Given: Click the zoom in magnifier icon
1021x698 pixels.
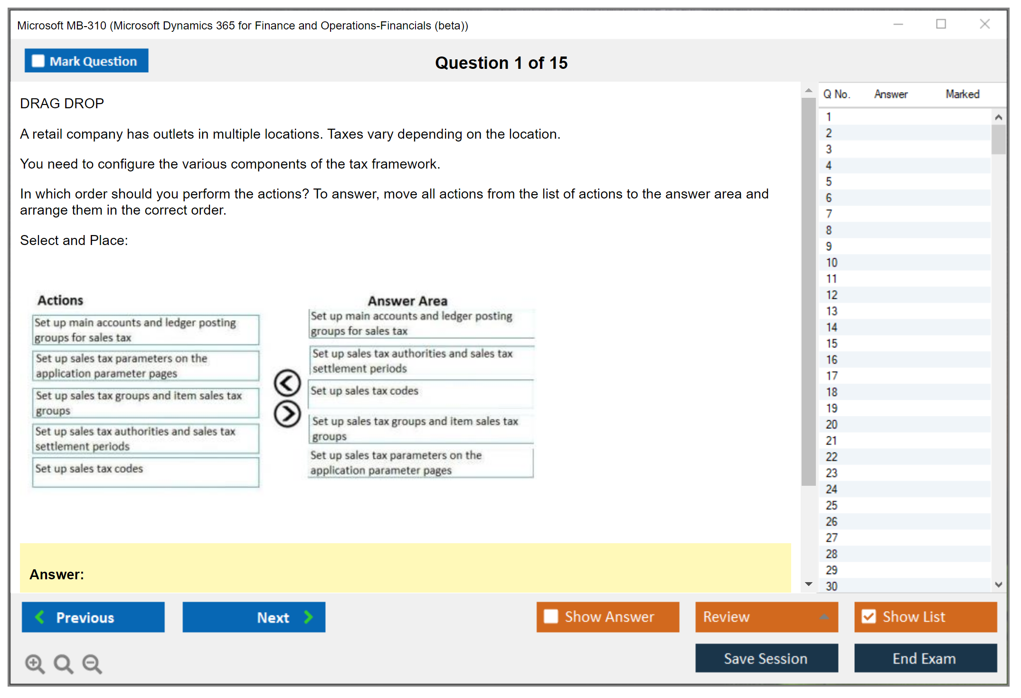Looking at the screenshot, I should tap(35, 663).
